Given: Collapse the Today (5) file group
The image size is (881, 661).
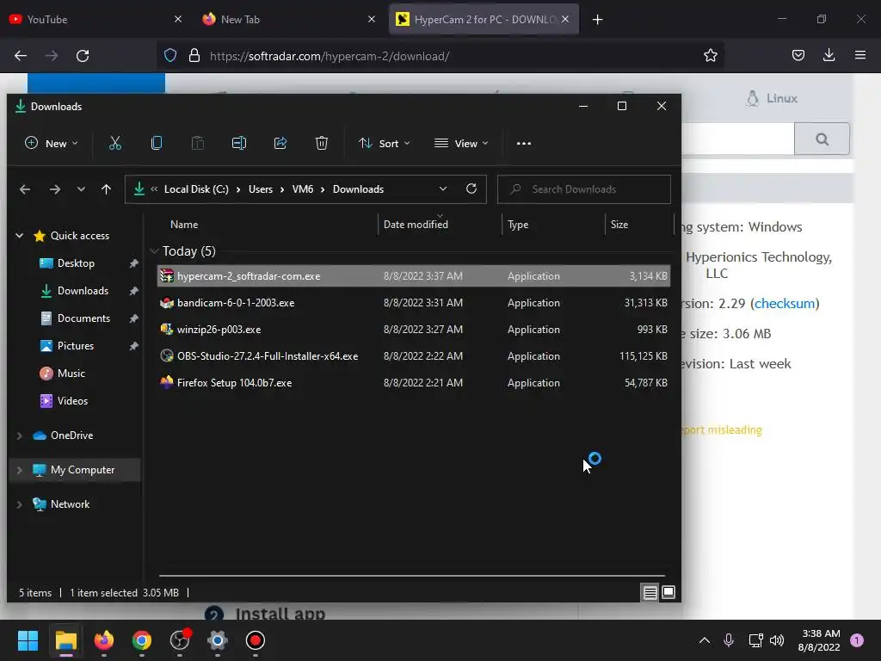Looking at the screenshot, I should pos(155,251).
